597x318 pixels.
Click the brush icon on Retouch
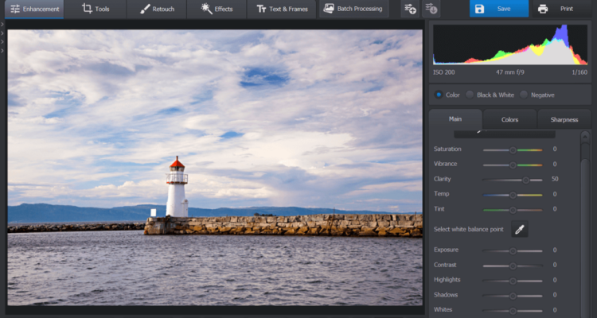tap(145, 9)
